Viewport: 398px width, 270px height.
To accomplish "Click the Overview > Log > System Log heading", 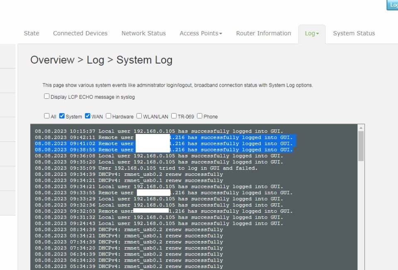I will coord(102,60).
